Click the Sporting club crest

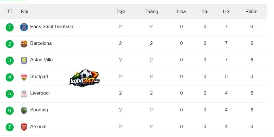24,110
